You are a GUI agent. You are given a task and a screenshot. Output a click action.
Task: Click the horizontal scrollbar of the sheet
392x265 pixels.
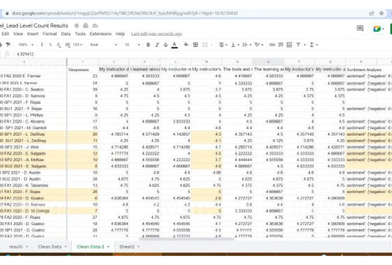(x=187, y=239)
